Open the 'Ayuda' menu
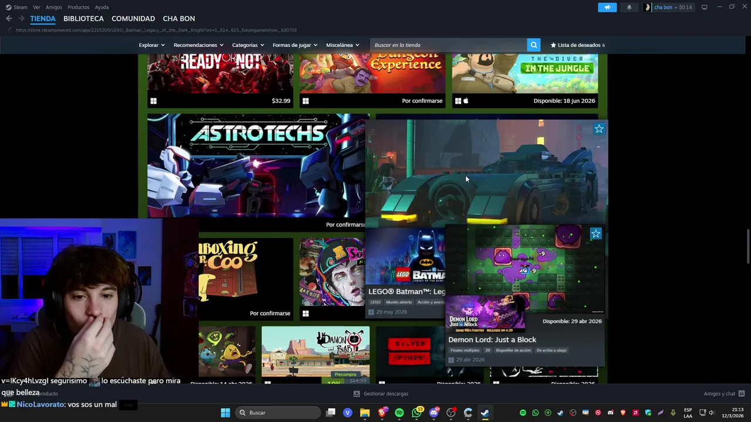The height and width of the screenshot is (422, 751). [x=102, y=7]
